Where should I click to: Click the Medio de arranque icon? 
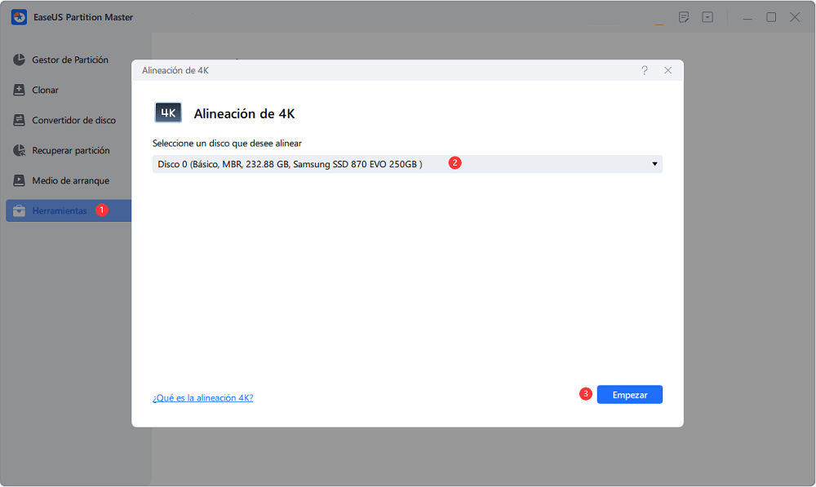click(20, 180)
